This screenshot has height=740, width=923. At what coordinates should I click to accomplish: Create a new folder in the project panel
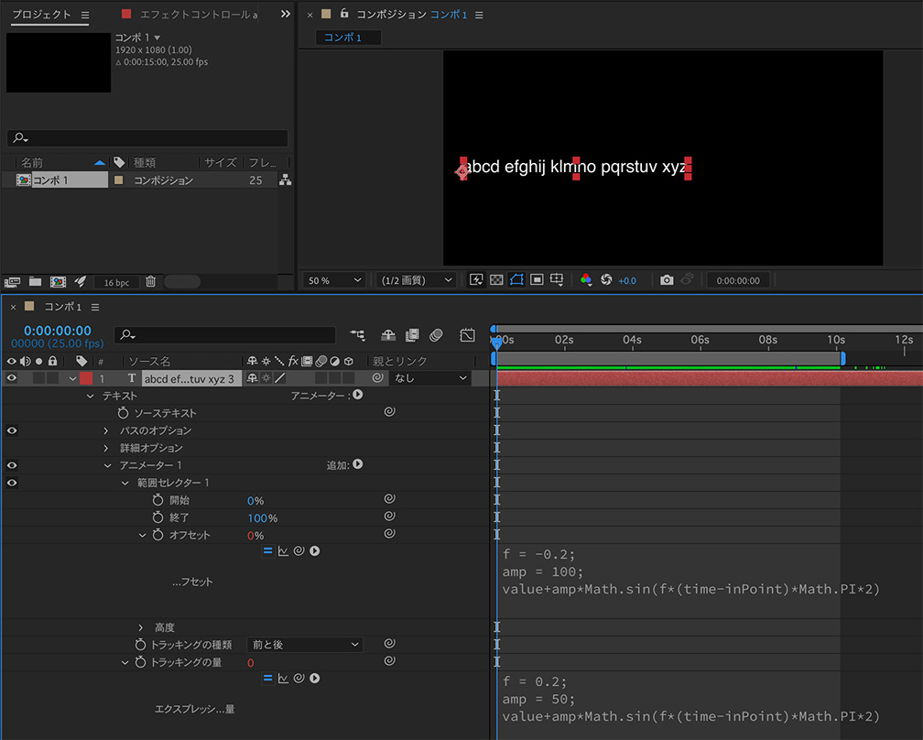point(34,282)
